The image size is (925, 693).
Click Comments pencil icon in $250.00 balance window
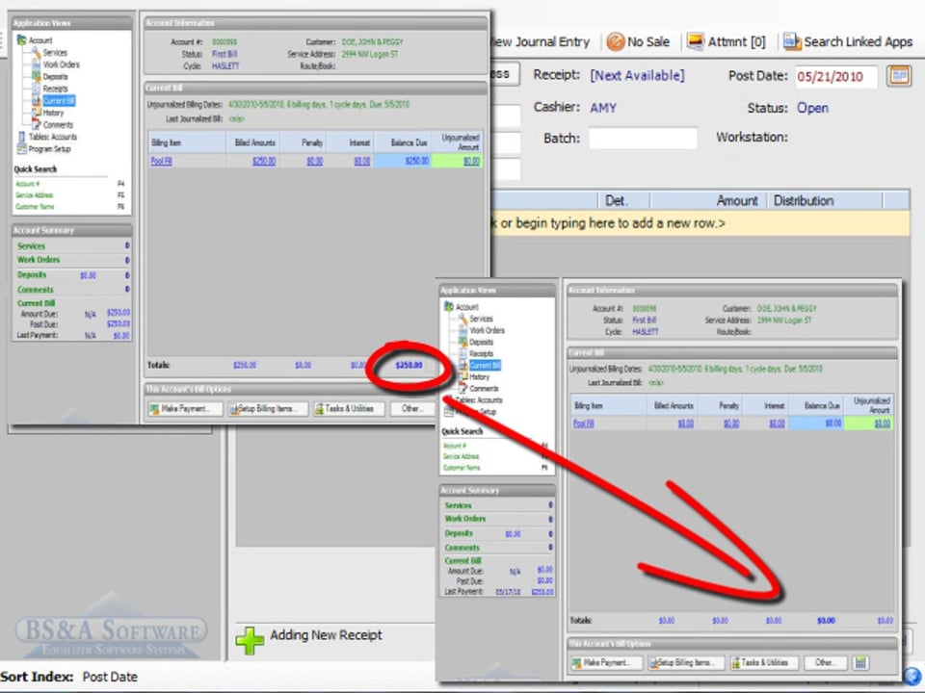point(36,124)
